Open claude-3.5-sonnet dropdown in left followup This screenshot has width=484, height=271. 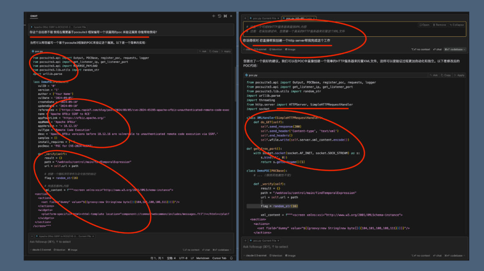(40, 249)
